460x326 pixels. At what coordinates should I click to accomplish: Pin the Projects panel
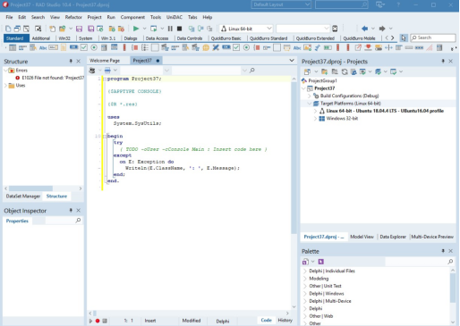tap(443, 61)
